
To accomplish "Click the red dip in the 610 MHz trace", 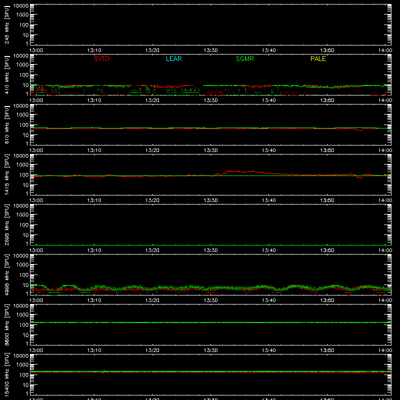I will (x=359, y=130).
